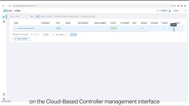Click the Add Controller button
Viewport: 189px width, 106px height.
[x=21, y=39]
